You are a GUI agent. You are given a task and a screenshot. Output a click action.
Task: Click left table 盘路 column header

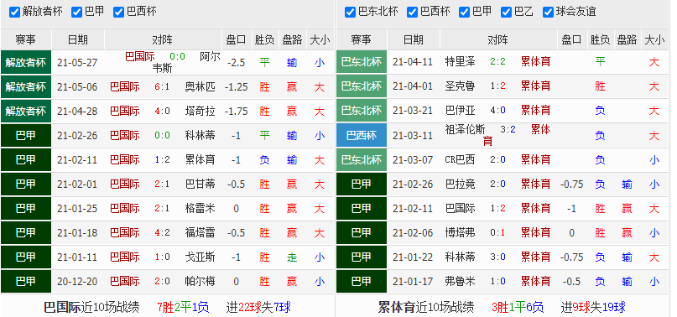292,40
